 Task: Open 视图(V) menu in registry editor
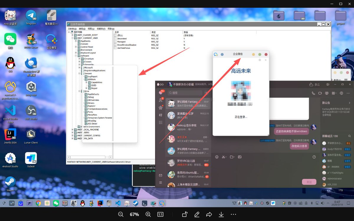click(x=92, y=29)
